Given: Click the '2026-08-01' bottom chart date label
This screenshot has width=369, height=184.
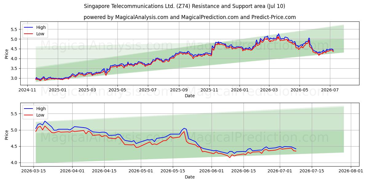Looking at the screenshot, I should coord(351,171).
